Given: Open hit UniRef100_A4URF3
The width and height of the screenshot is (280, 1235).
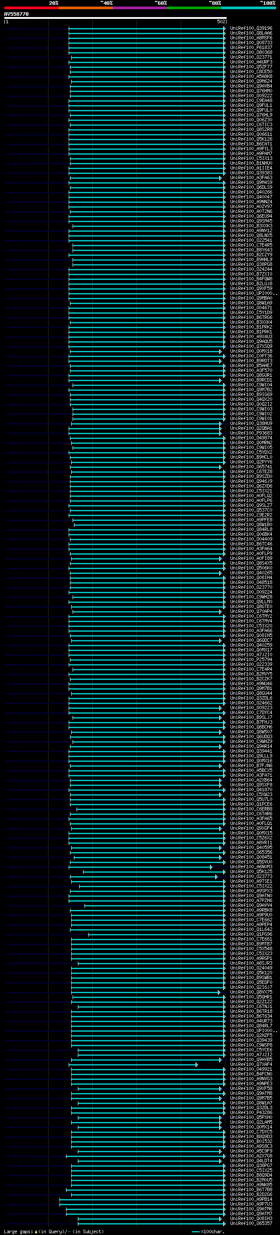Looking at the screenshot, I should [x=251, y=62].
